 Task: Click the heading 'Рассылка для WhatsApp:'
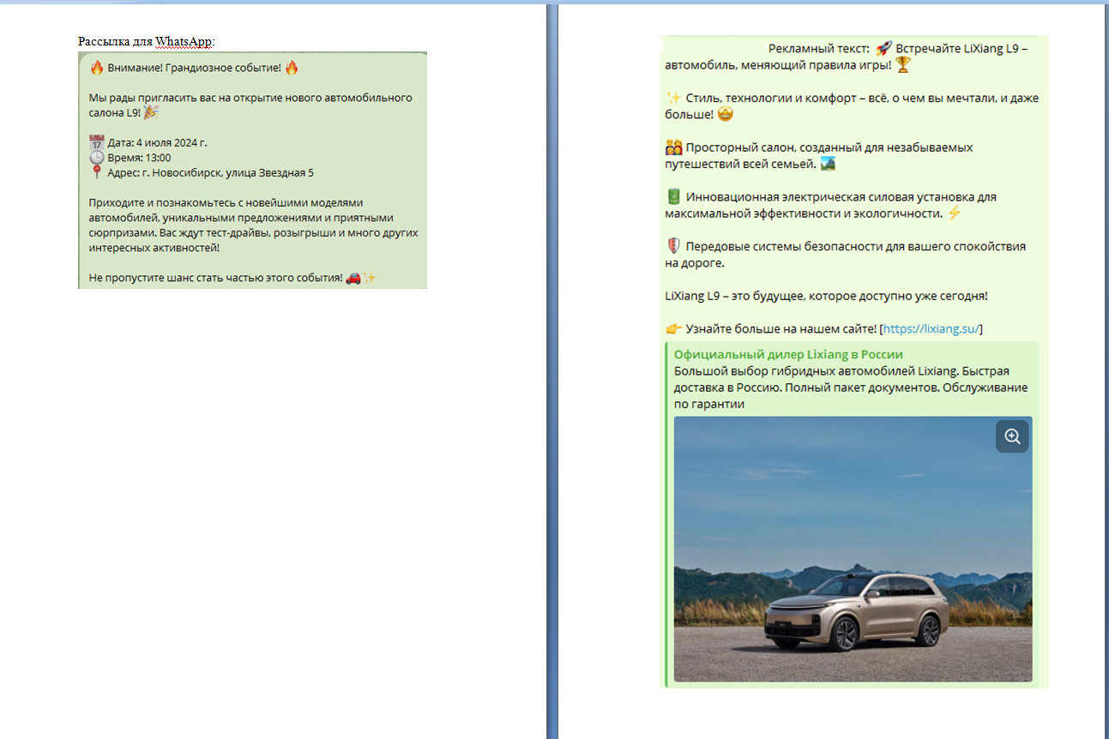(x=147, y=41)
